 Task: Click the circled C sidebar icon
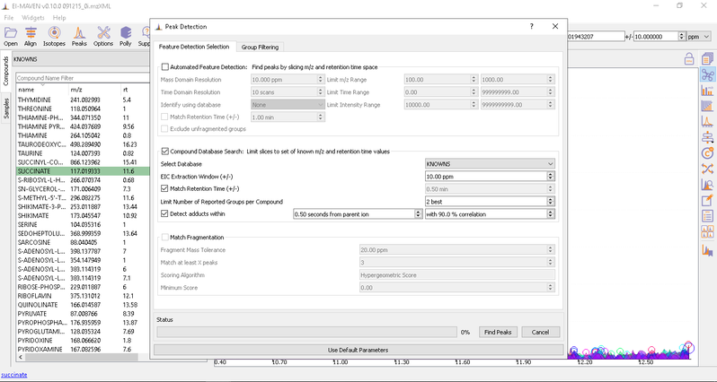coord(707,153)
